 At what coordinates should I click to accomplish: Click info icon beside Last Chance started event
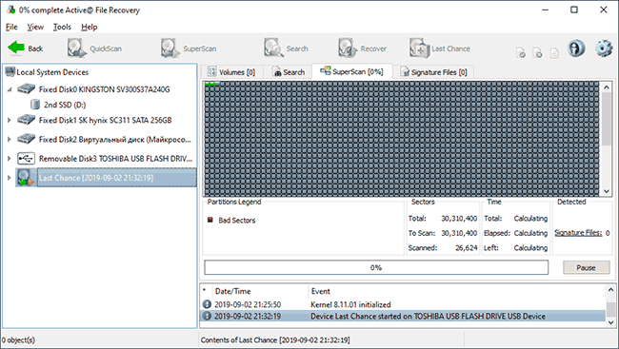tap(207, 316)
